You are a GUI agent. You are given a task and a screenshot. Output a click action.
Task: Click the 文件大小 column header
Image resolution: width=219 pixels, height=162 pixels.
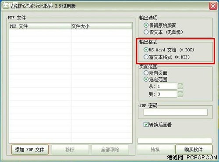[101, 26]
